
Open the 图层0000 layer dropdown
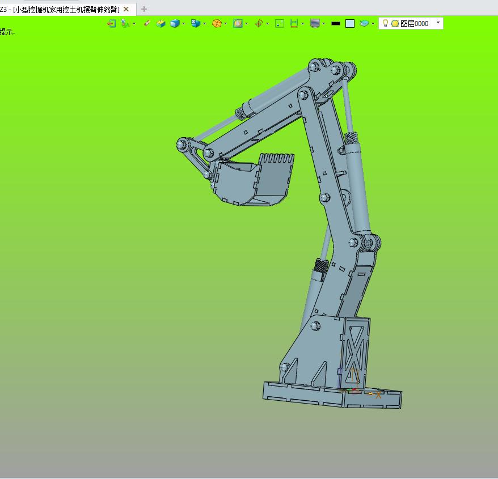438,23
